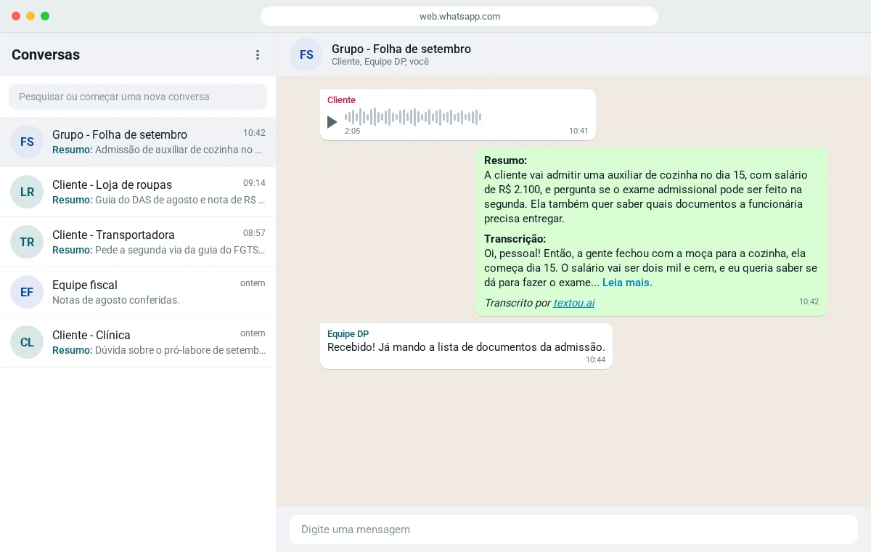Viewport: 871px width, 552px height.
Task: Open the Cliente - Transportadora conversation
Action: [138, 242]
